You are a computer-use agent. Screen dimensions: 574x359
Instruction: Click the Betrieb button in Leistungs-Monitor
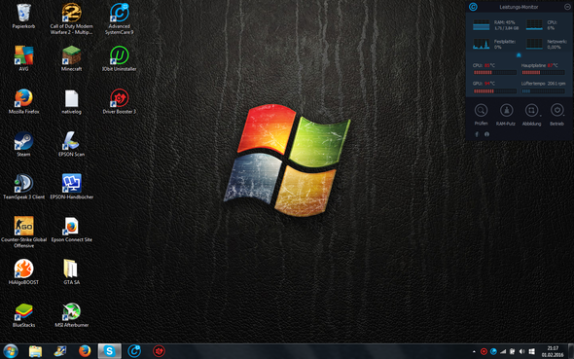coord(556,115)
